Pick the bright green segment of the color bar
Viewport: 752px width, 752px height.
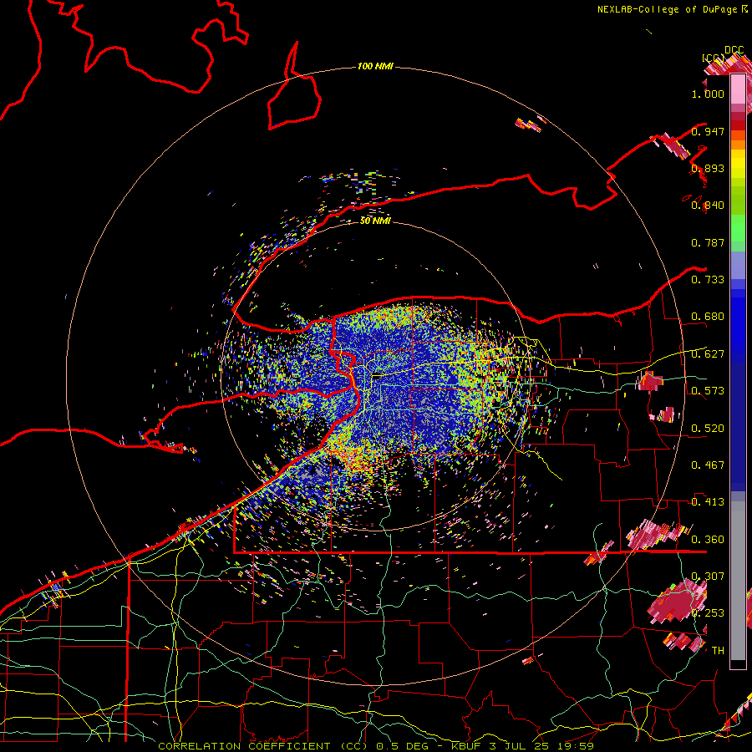[x=738, y=228]
